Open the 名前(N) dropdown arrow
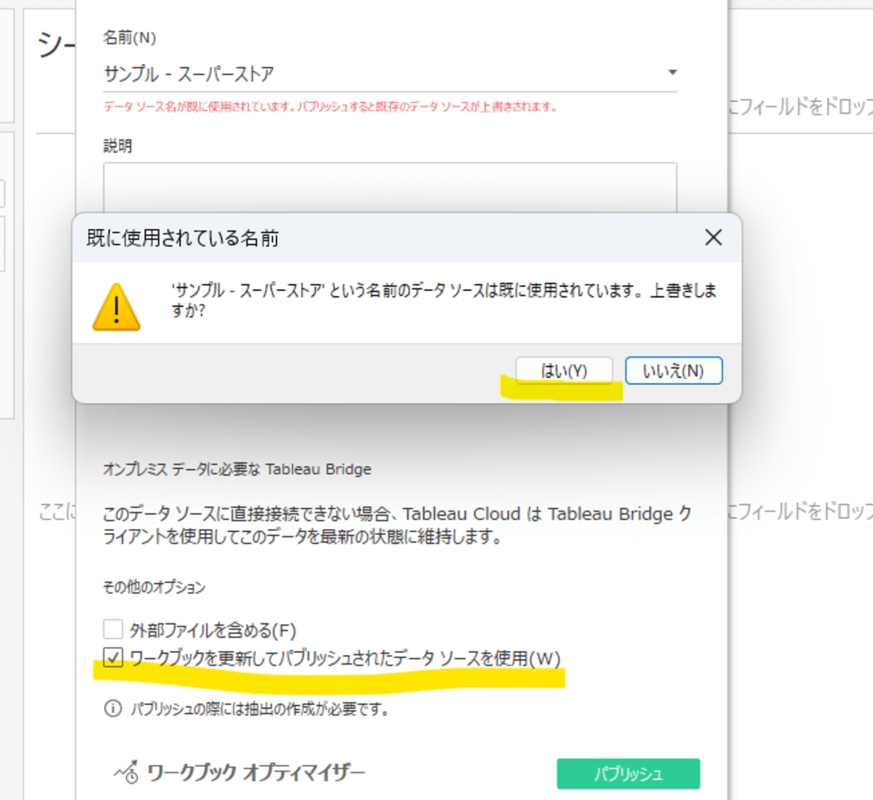Image resolution: width=873 pixels, height=800 pixels. 672,72
